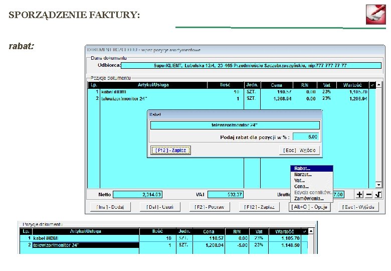The image size is (391, 271).
Task: Click the scroll down arrow of positions table
Action: (x=378, y=185)
